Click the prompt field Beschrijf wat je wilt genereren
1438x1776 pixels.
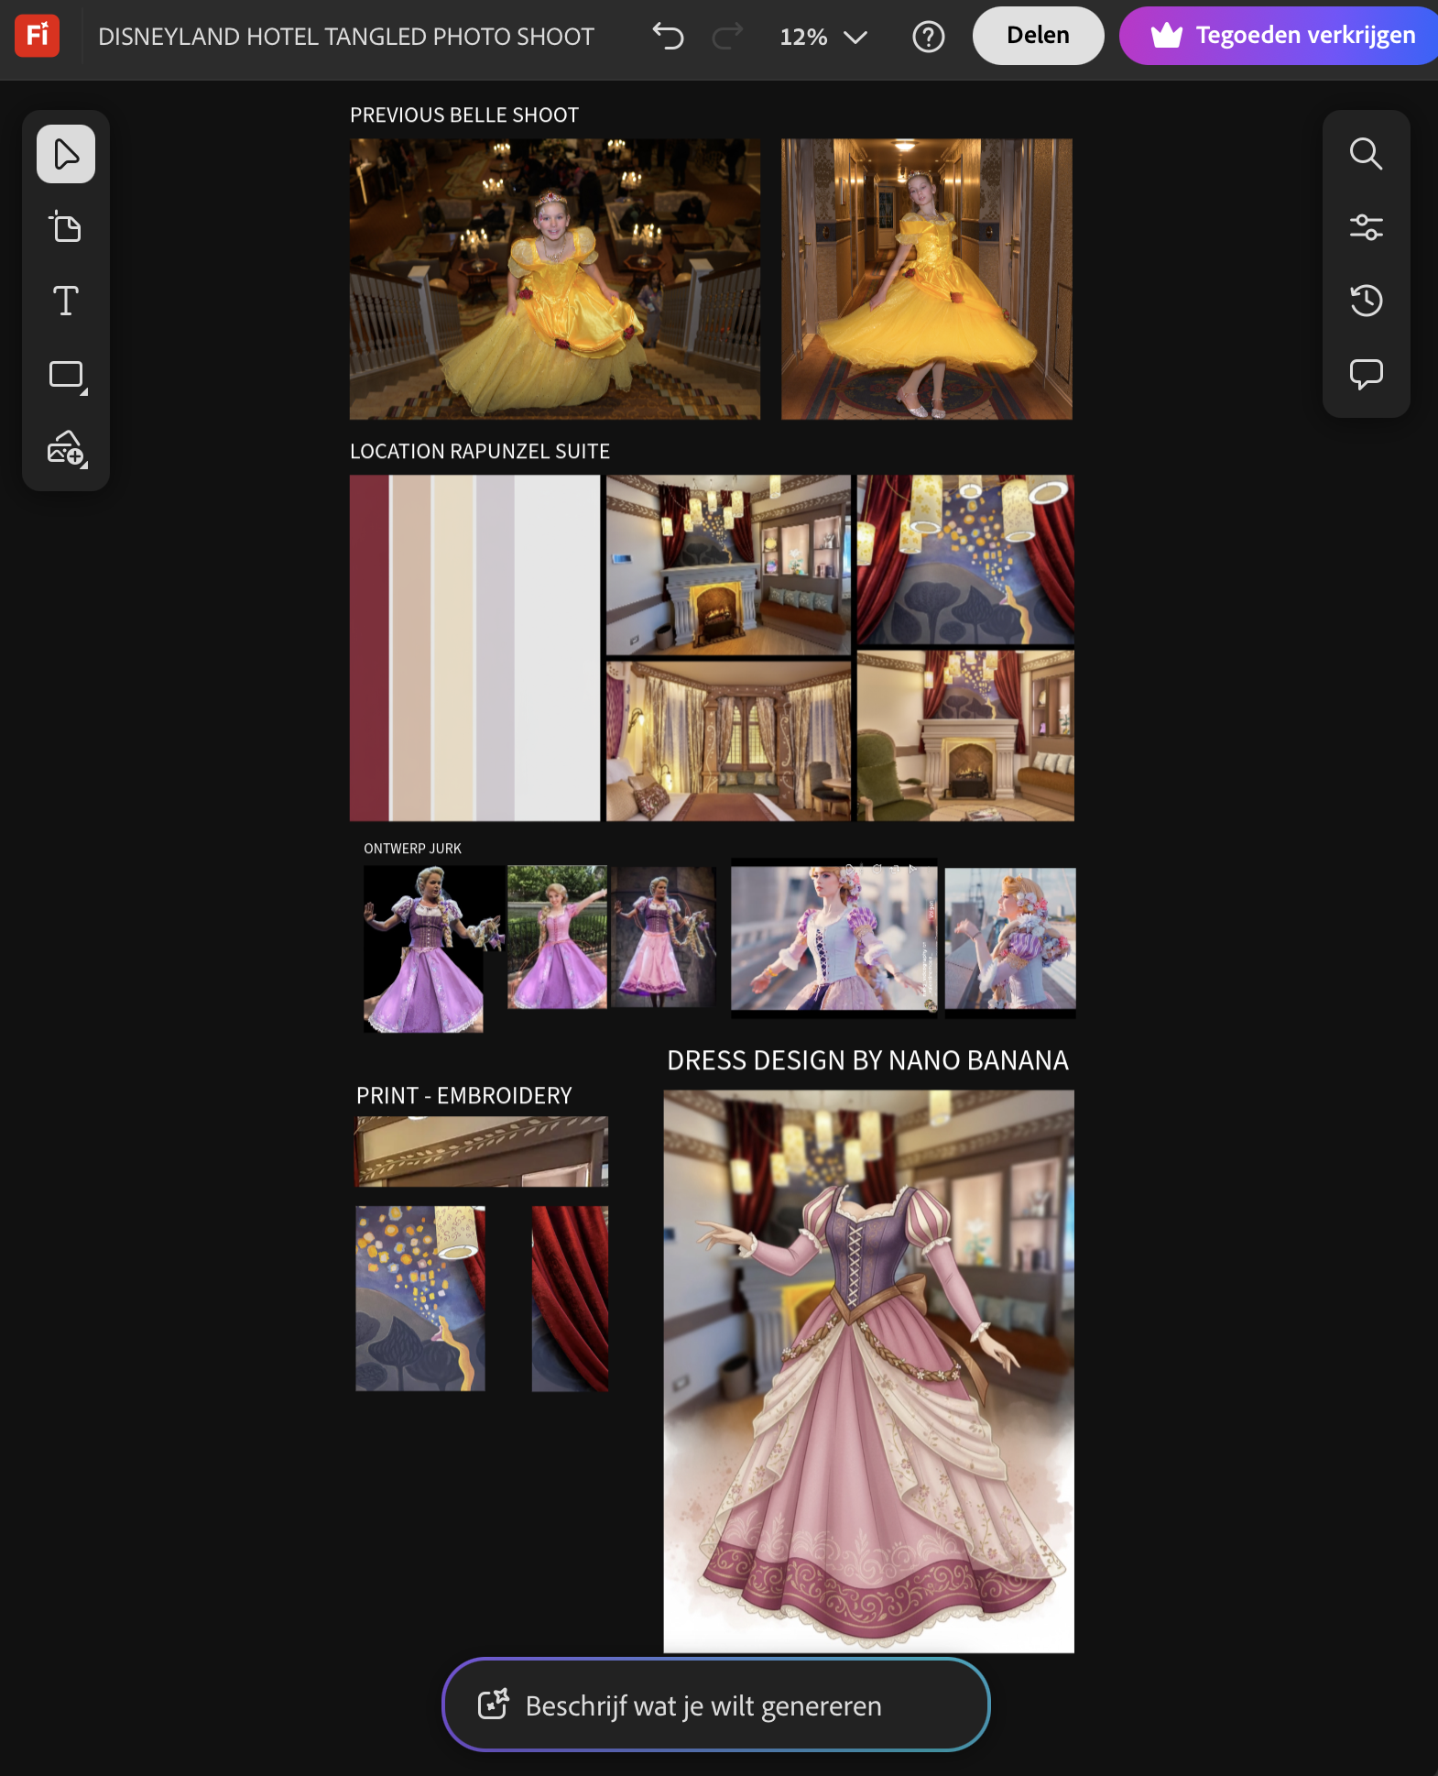point(703,1705)
